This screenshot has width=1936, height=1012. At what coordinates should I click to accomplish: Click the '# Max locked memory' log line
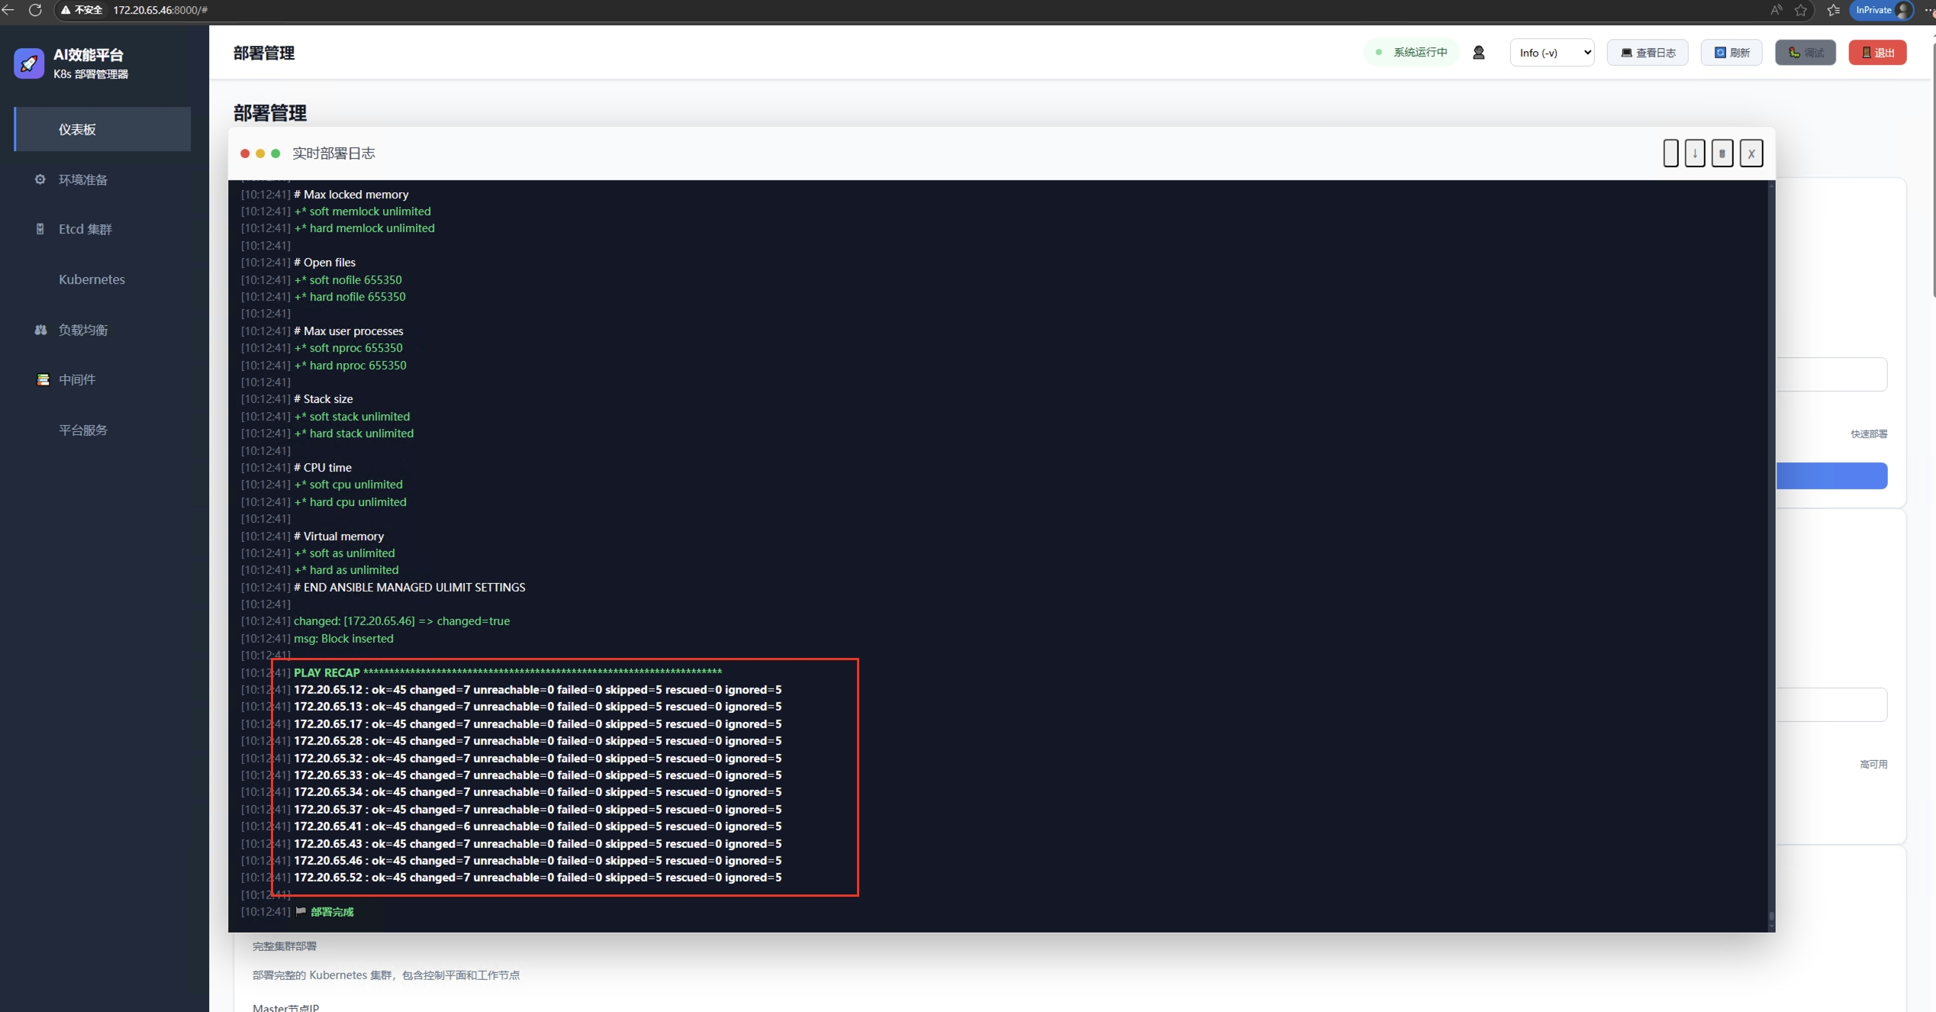coord(351,194)
